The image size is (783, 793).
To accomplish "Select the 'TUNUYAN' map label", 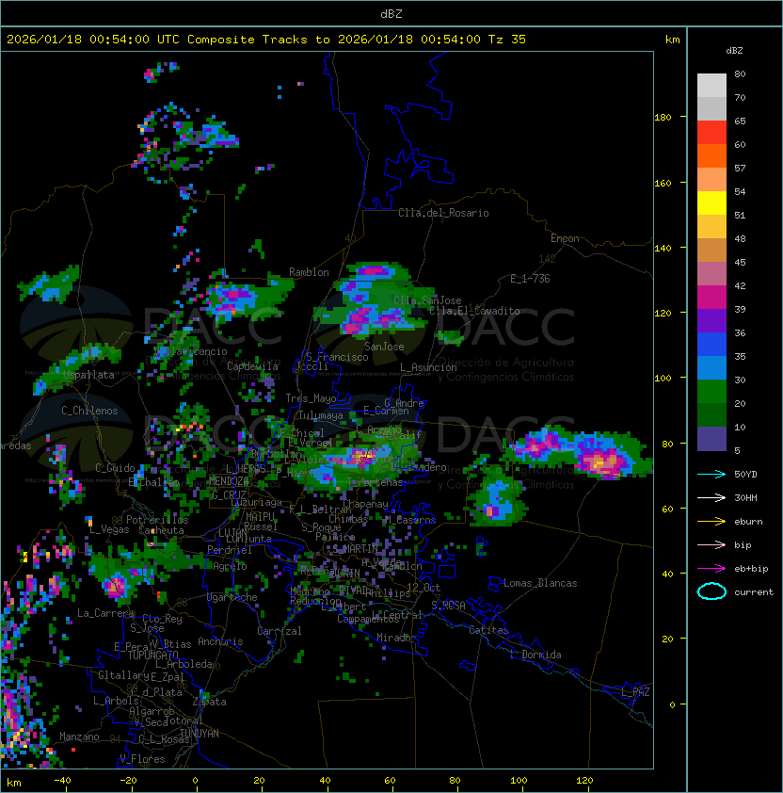I will pyautogui.click(x=200, y=734).
